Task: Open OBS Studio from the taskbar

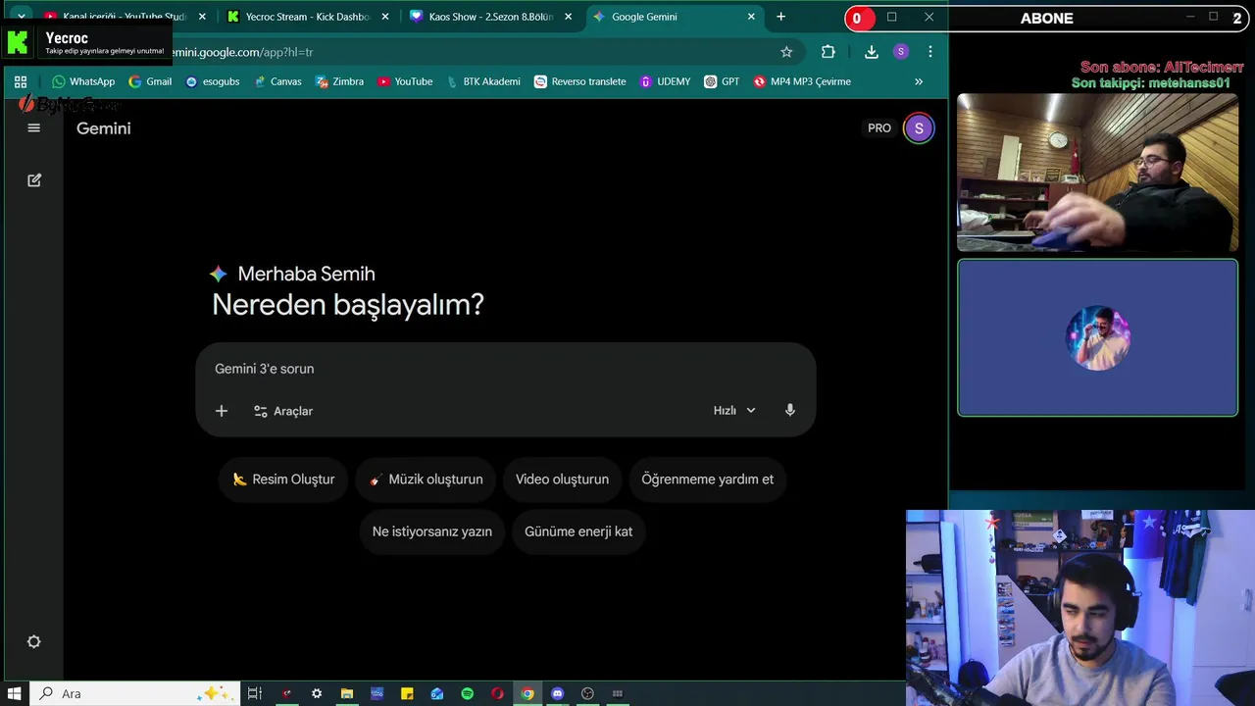Action: (x=588, y=693)
